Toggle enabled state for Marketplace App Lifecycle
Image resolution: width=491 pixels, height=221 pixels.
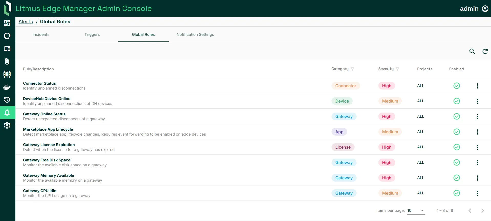coord(457,132)
